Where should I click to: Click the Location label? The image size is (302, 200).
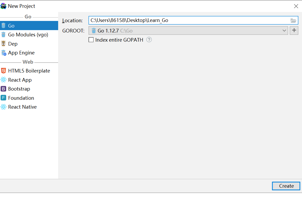point(72,20)
